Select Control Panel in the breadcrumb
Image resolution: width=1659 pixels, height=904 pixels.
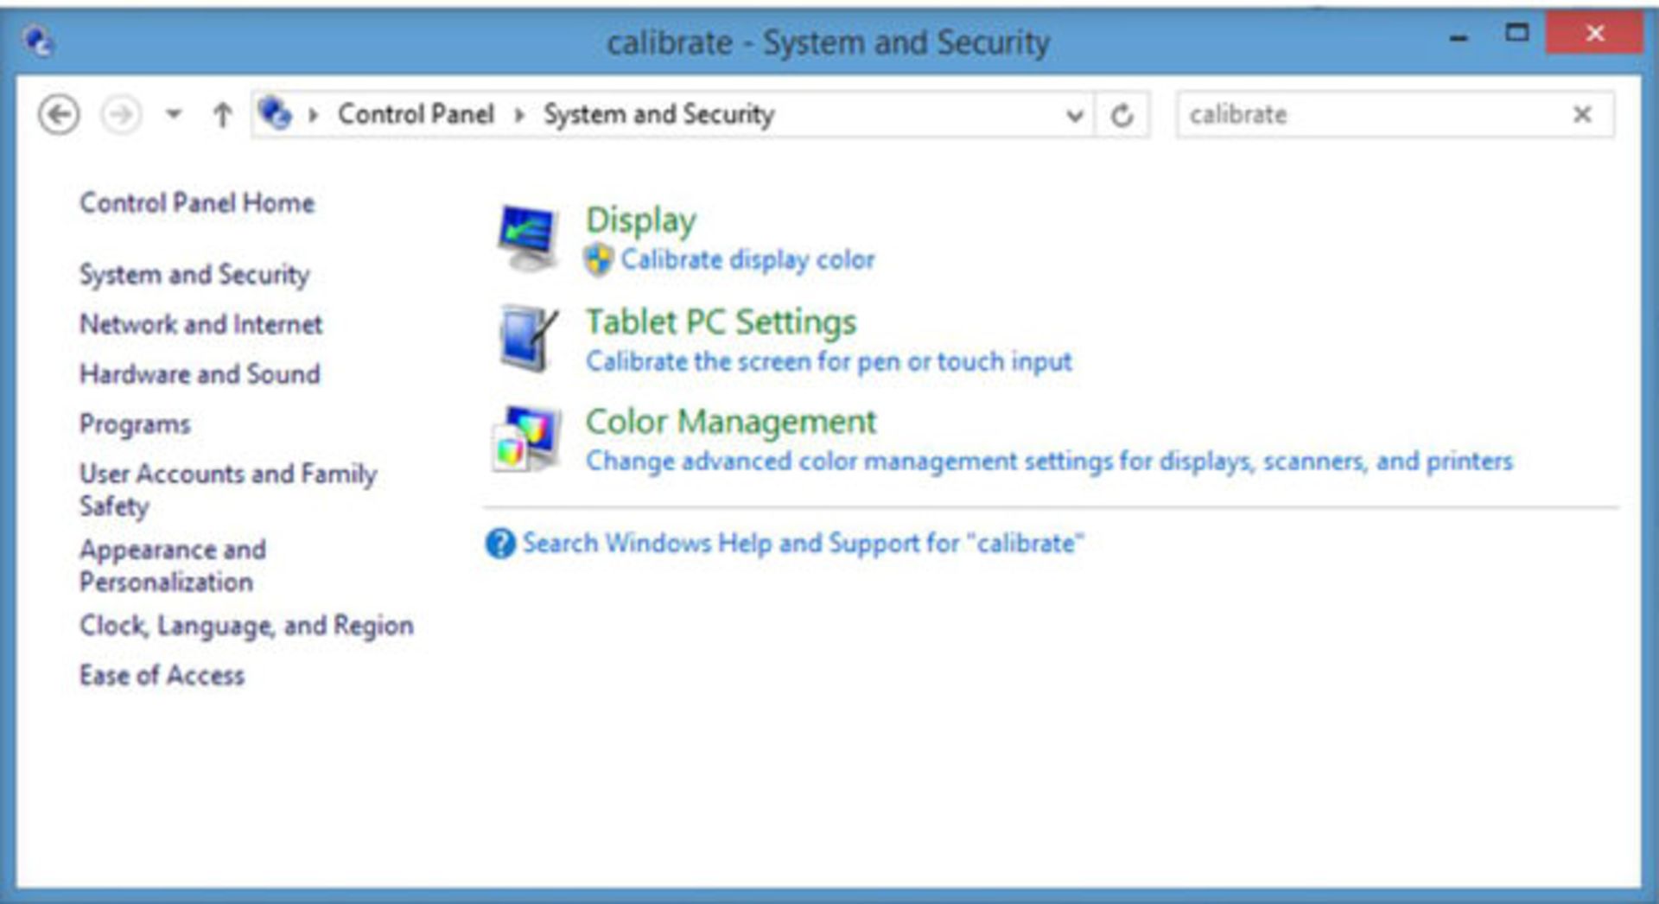tap(416, 114)
